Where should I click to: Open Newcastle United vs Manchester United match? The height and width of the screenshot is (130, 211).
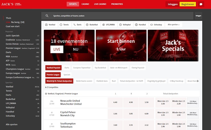71,102
